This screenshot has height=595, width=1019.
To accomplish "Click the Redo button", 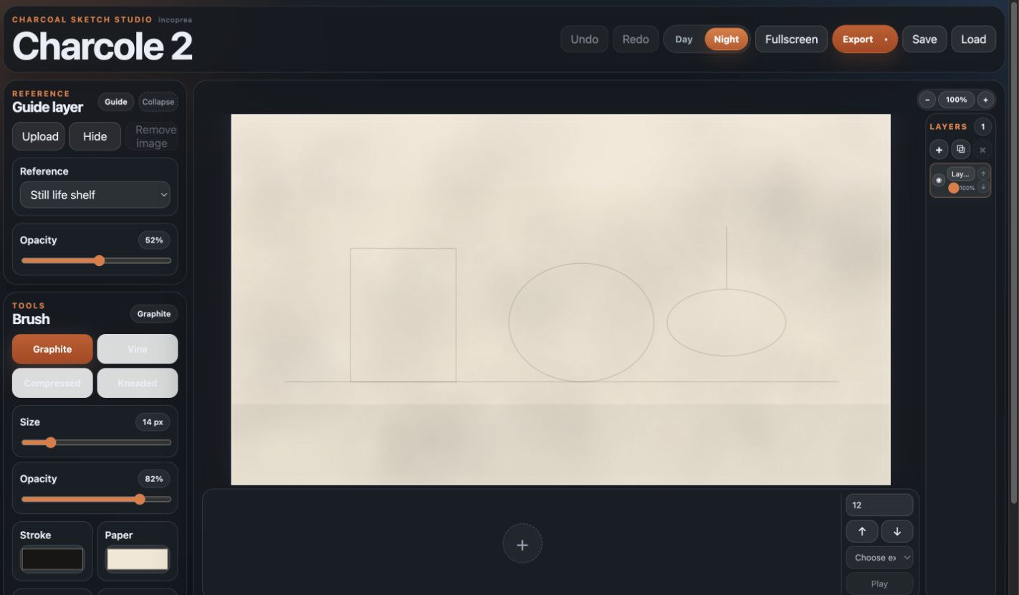I will pyautogui.click(x=636, y=39).
